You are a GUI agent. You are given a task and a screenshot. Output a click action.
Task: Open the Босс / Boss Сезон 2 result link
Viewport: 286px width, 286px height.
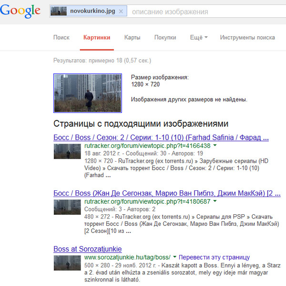click(161, 137)
